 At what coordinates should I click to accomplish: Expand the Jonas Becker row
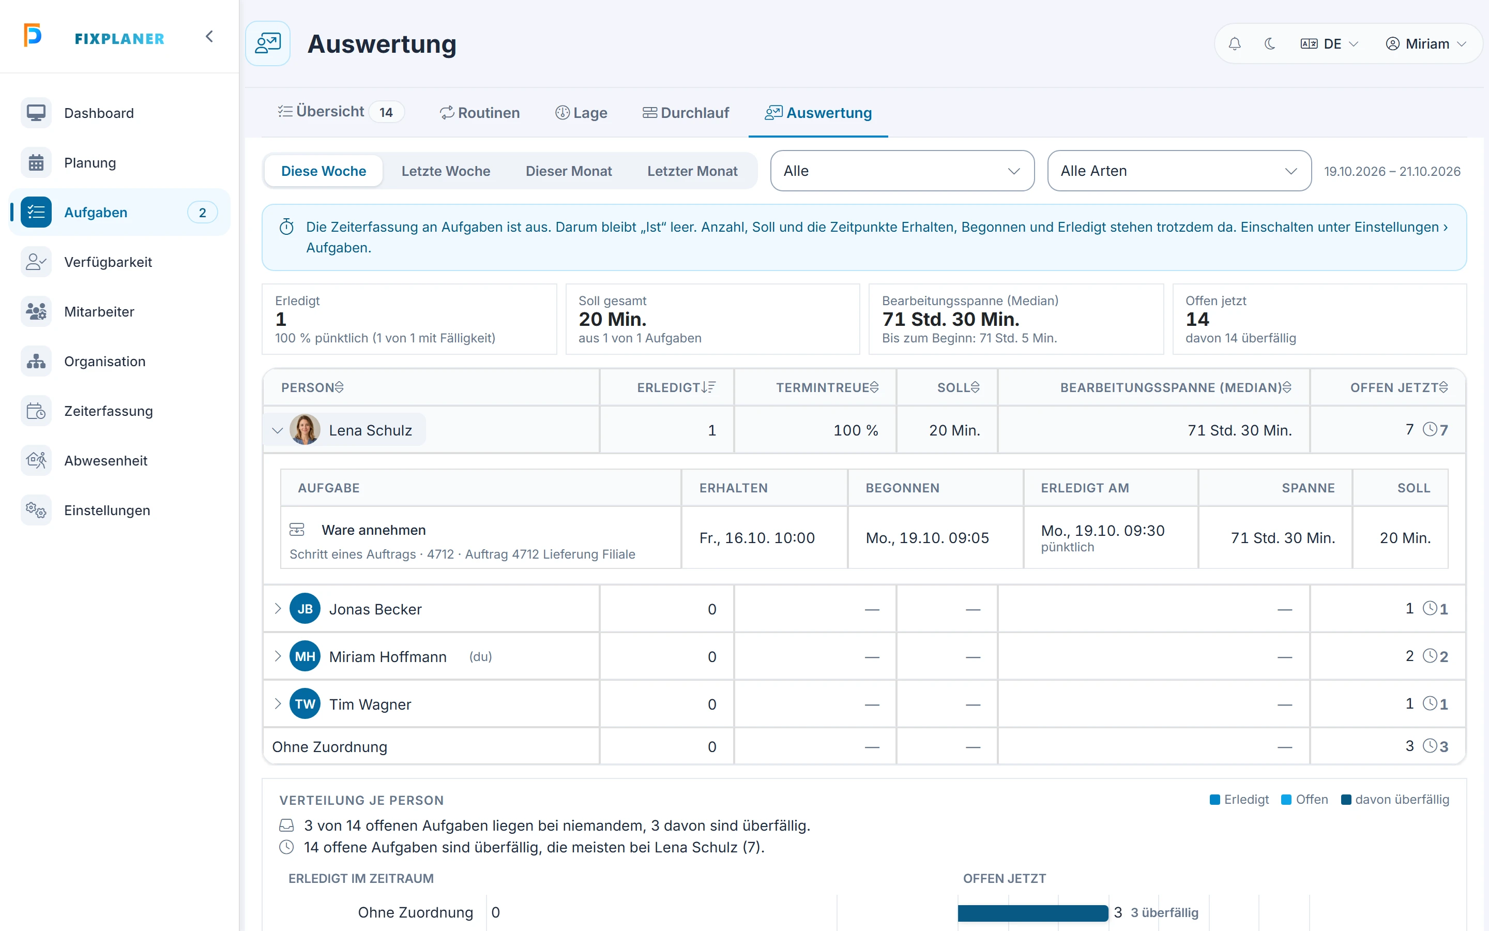coord(278,608)
